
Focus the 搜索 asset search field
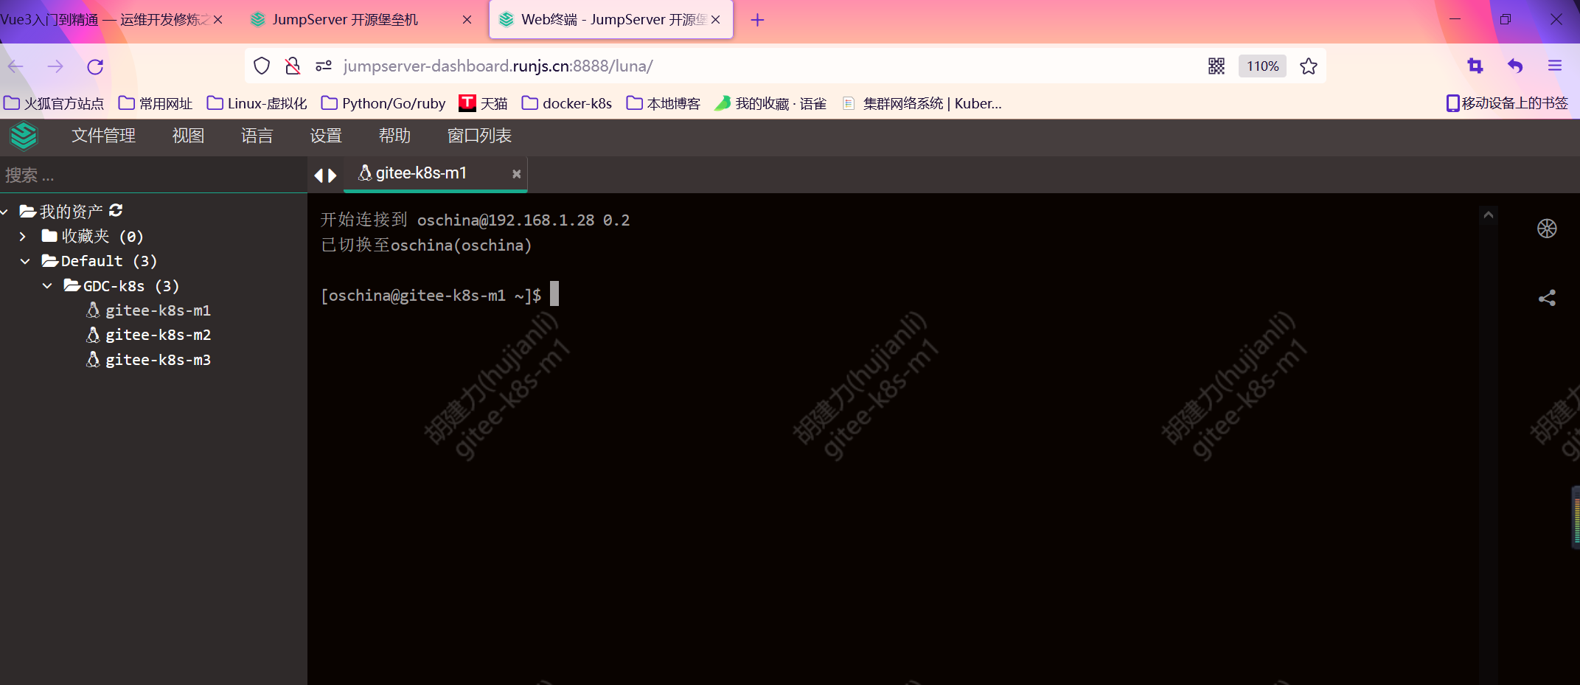tap(153, 175)
